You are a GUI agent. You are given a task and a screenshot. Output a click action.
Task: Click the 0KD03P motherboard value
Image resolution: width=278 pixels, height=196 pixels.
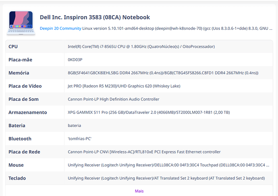coord(75,60)
